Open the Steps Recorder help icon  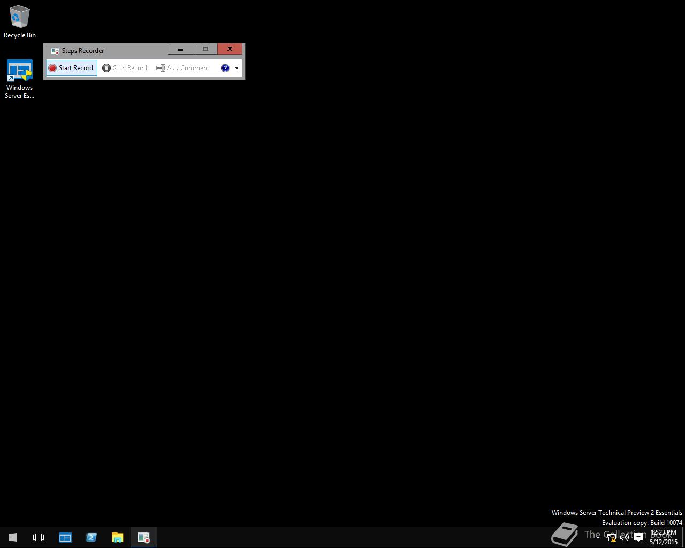click(225, 68)
